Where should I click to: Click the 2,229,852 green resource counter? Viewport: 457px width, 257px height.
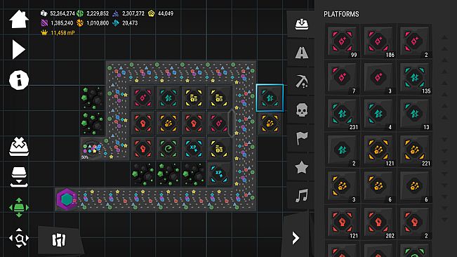(93, 13)
